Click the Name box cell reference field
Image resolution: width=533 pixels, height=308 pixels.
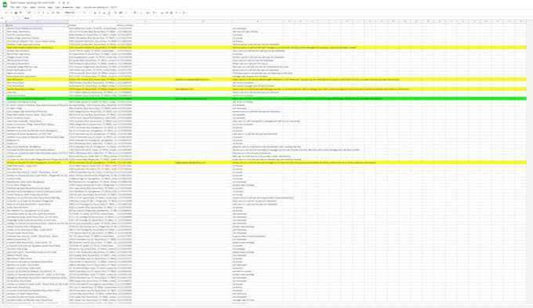tap(8, 18)
